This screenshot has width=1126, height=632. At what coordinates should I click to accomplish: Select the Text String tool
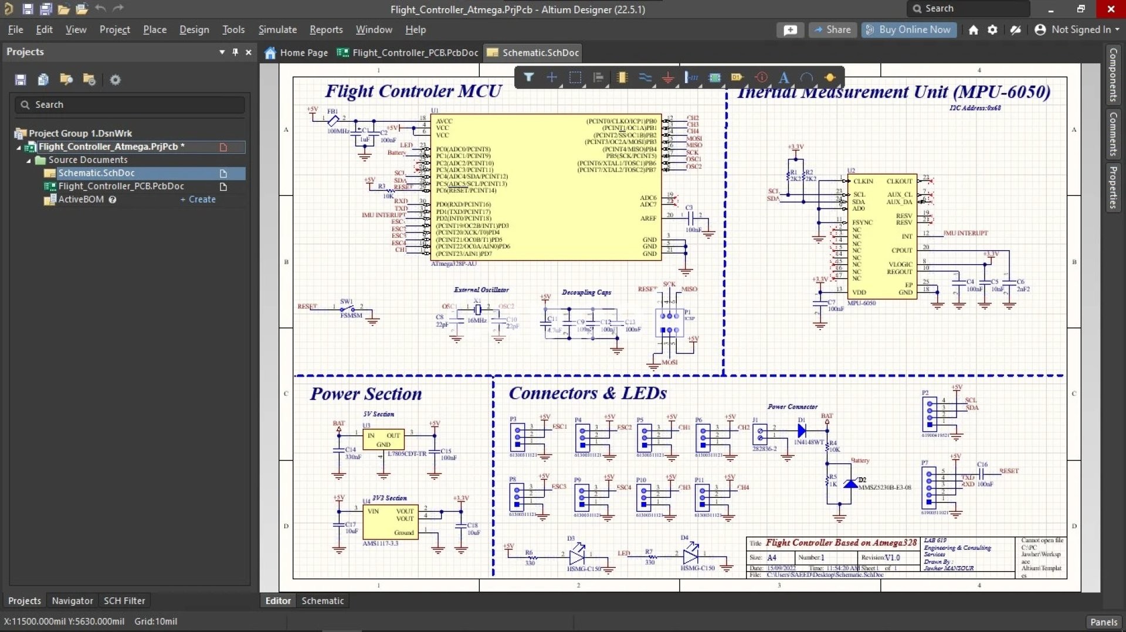(784, 77)
